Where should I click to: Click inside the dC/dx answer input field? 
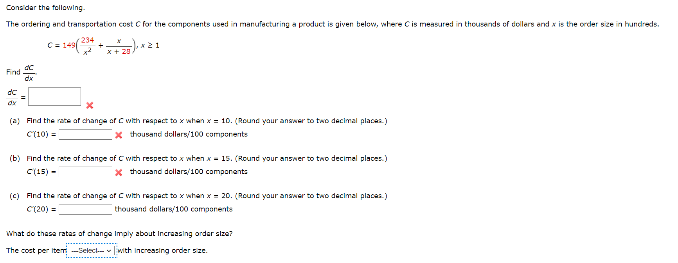[54, 96]
